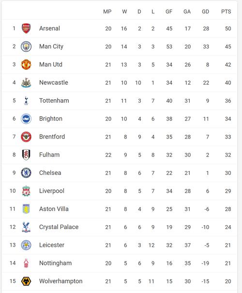Click the Brighton seagull badge
This screenshot has height=293, width=242.
tap(26, 119)
